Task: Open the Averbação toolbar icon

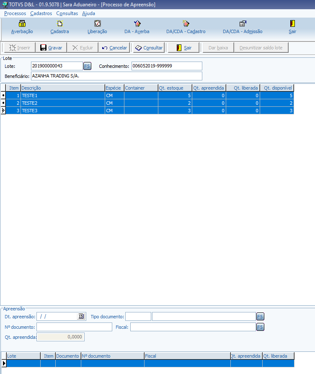Action: pos(22,27)
